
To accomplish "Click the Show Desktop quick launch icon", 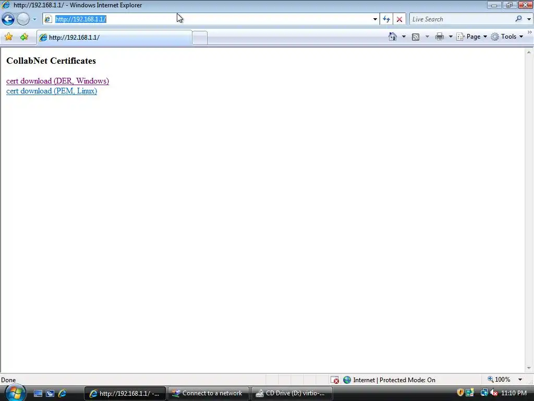I will pos(38,394).
